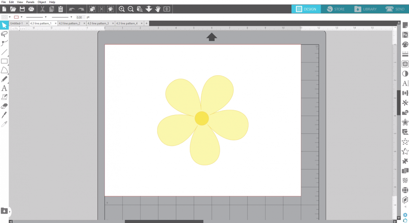Viewport: 409px width, 223px height.
Task: Go to the LIBRARY section
Action: (365, 9)
